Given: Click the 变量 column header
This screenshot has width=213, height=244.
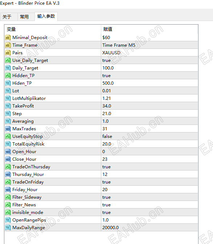Looking at the screenshot, I should (x=53, y=29).
